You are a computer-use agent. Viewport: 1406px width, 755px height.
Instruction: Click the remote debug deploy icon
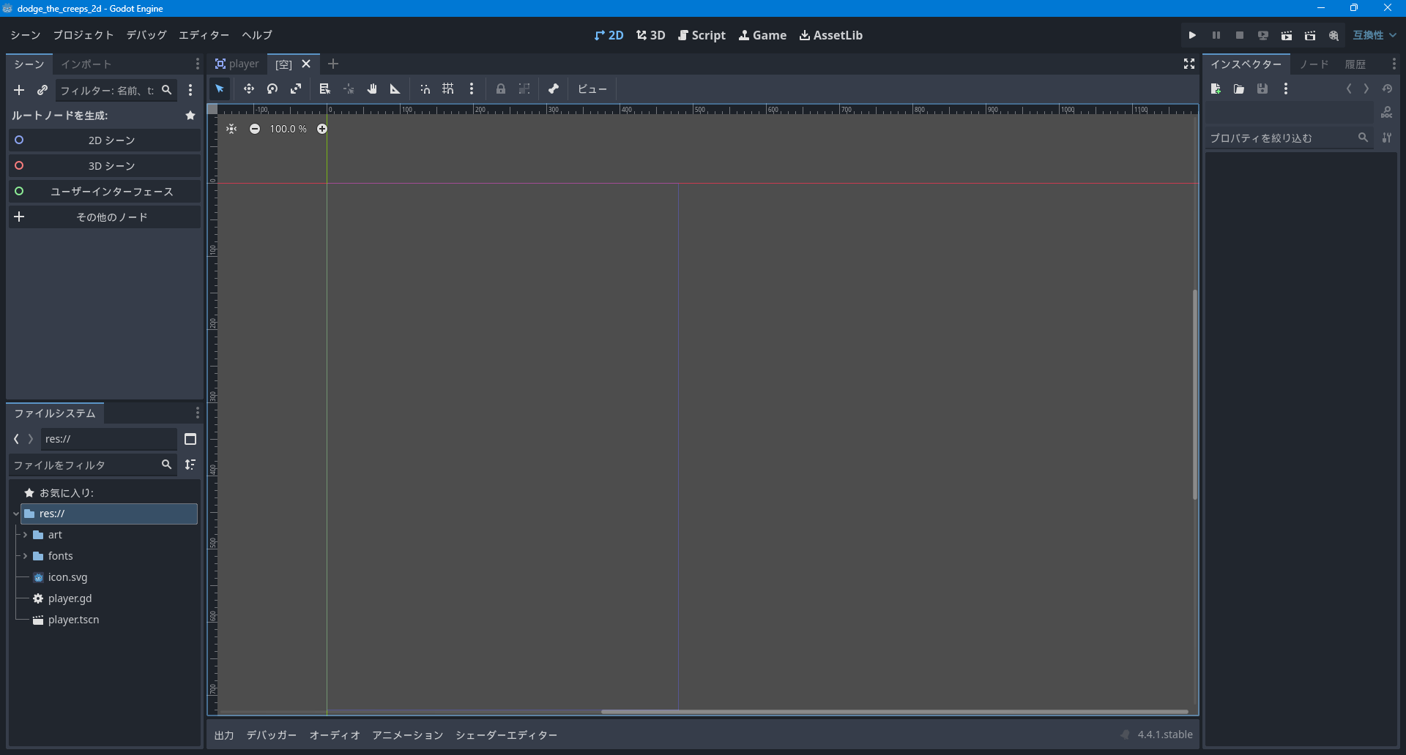click(1263, 35)
